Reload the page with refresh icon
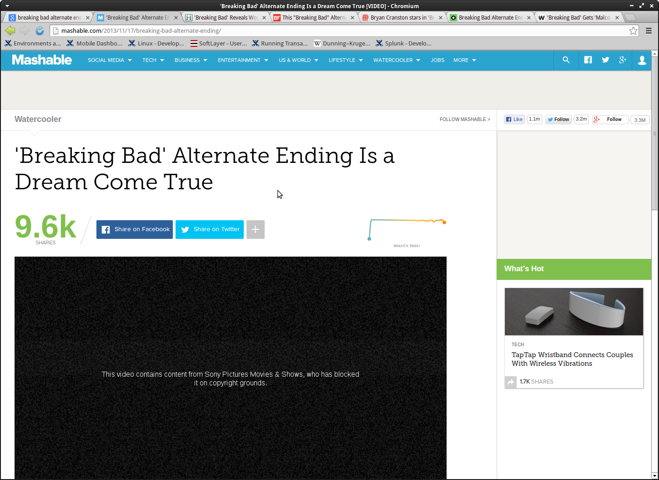Screen dimensions: 659x480 tap(40, 30)
